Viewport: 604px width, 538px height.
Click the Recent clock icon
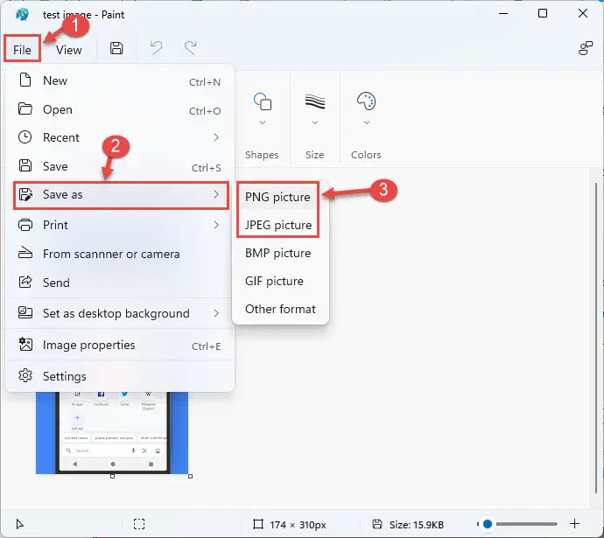[x=25, y=137]
